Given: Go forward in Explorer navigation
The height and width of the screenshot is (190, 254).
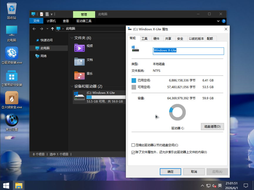Looking at the screenshot, I should 41,29.
